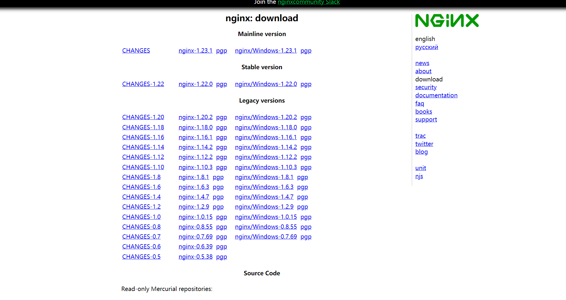
Task: Download nginx-1.16.1 source
Action: click(195, 137)
